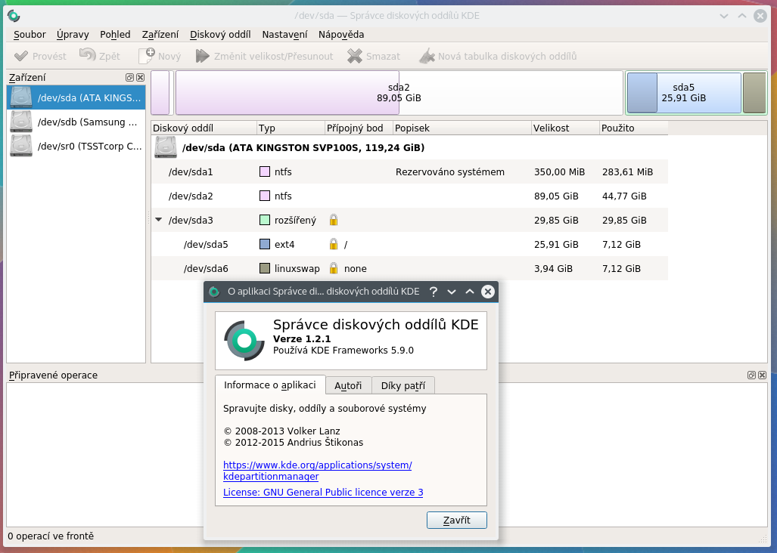Image resolution: width=777 pixels, height=553 pixels.
Task: Select the /dev/sda1 partition row
Action: (x=410, y=171)
